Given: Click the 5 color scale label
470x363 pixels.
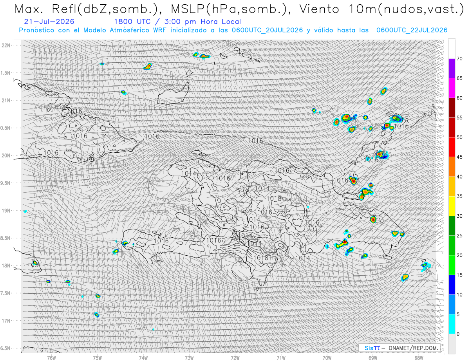Looking at the screenshot, I should coord(458,314).
